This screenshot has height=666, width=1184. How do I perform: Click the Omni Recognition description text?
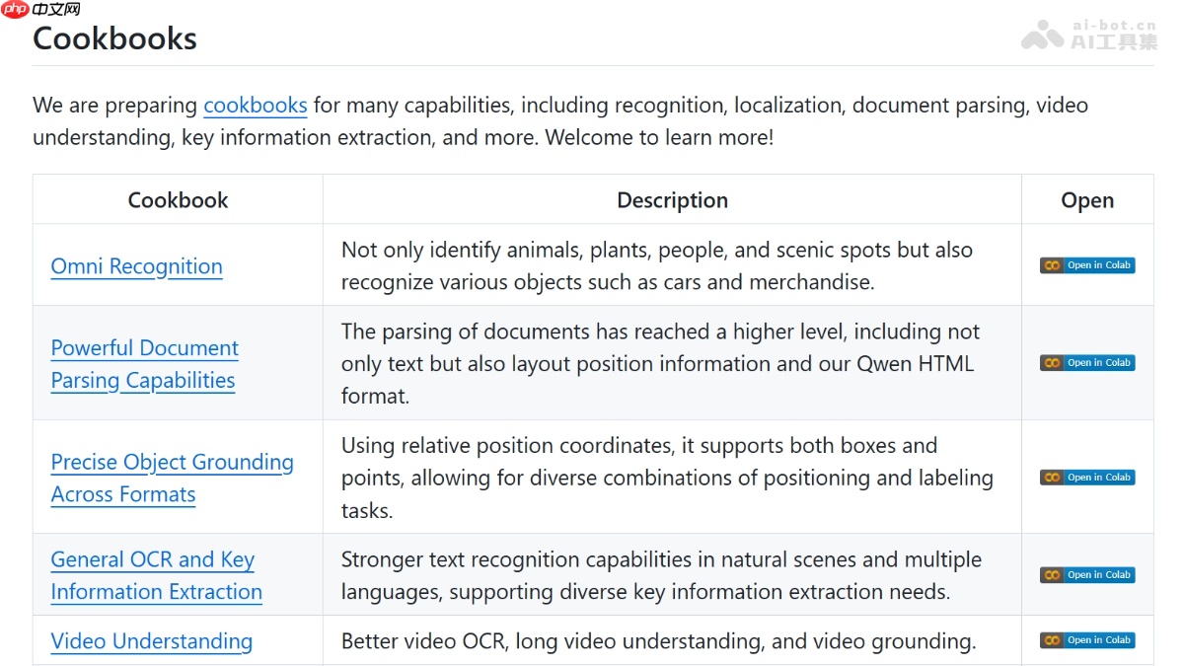pyautogui.click(x=656, y=266)
